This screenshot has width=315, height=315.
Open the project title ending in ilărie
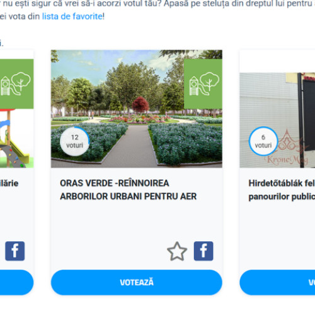click(9, 183)
